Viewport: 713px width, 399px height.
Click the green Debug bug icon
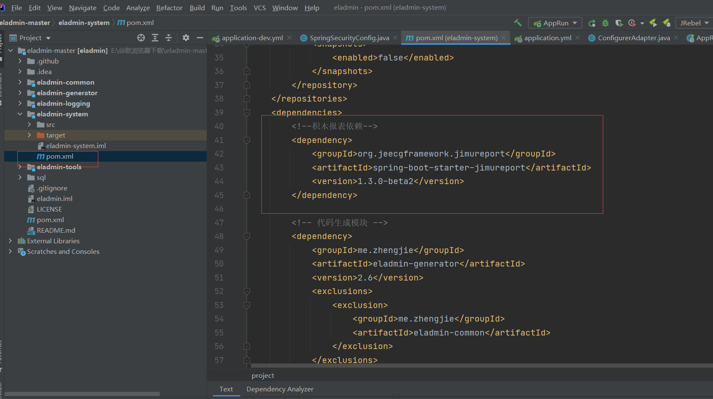pyautogui.click(x=605, y=23)
